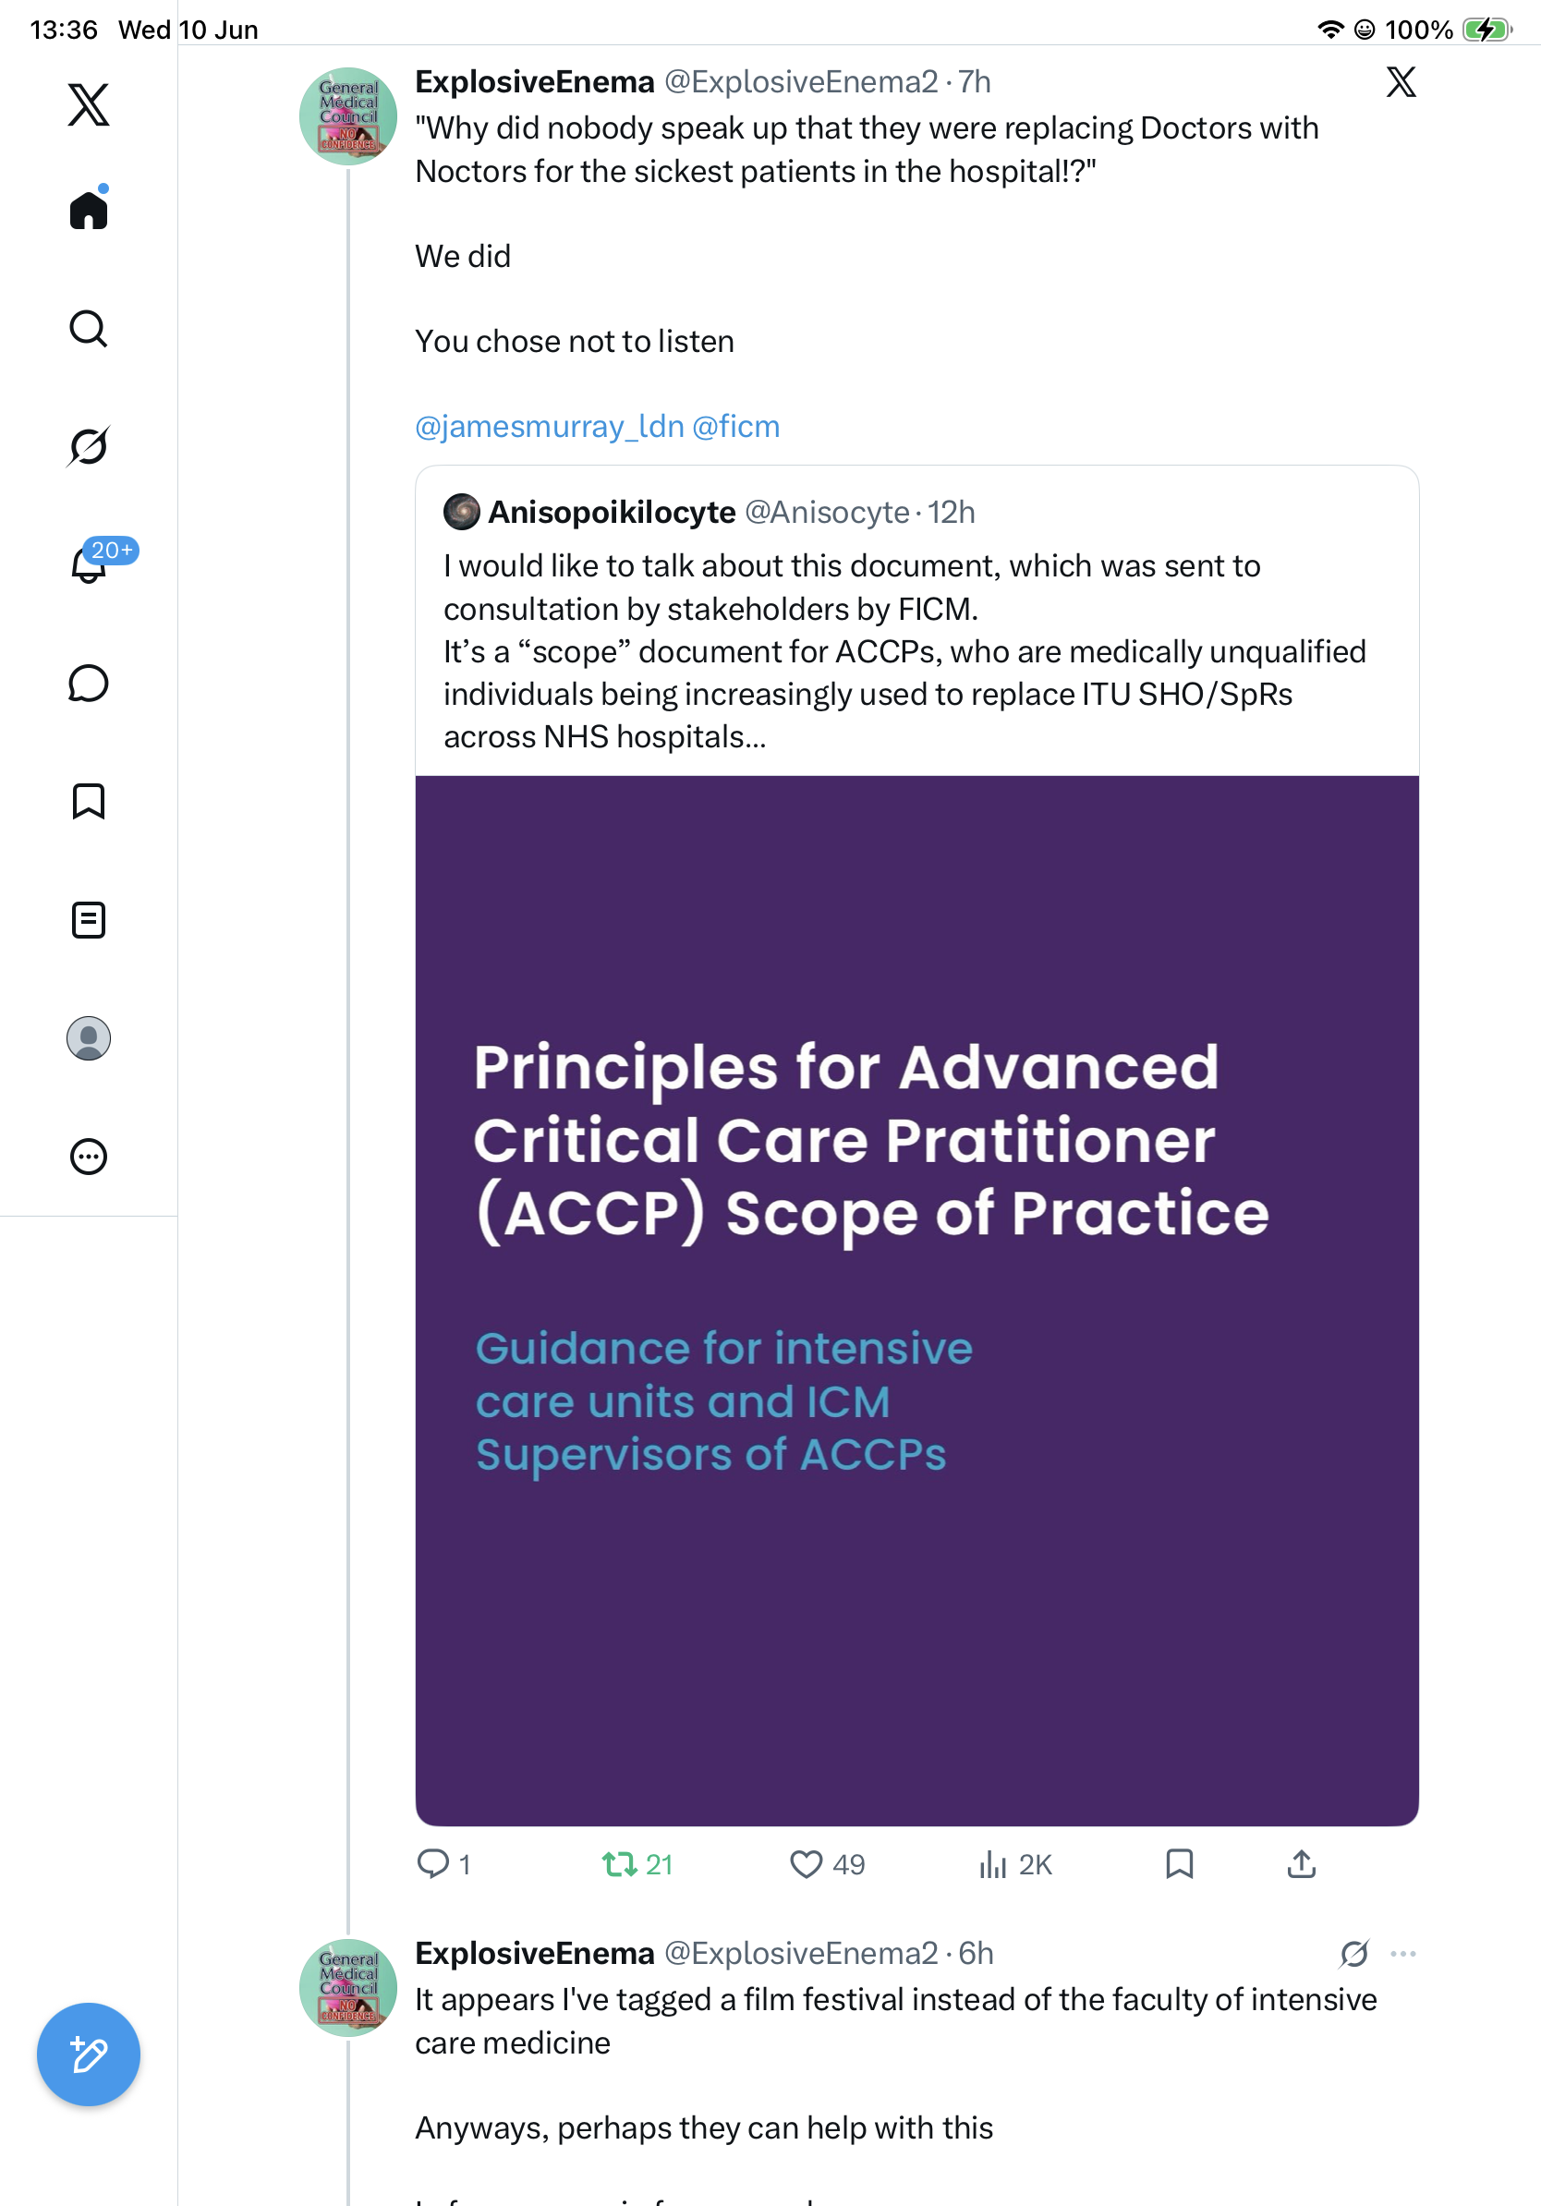This screenshot has width=1541, height=2206.
Task: View post analytics showing 2K views
Action: pyautogui.click(x=1014, y=1864)
